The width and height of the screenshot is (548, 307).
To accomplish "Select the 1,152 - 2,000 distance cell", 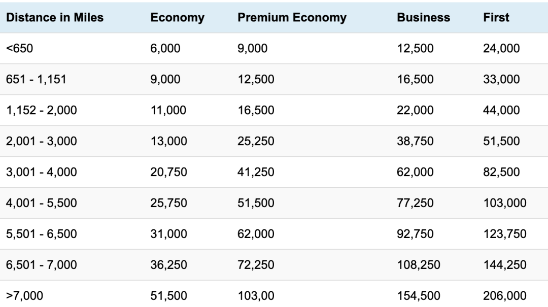I will pos(41,110).
